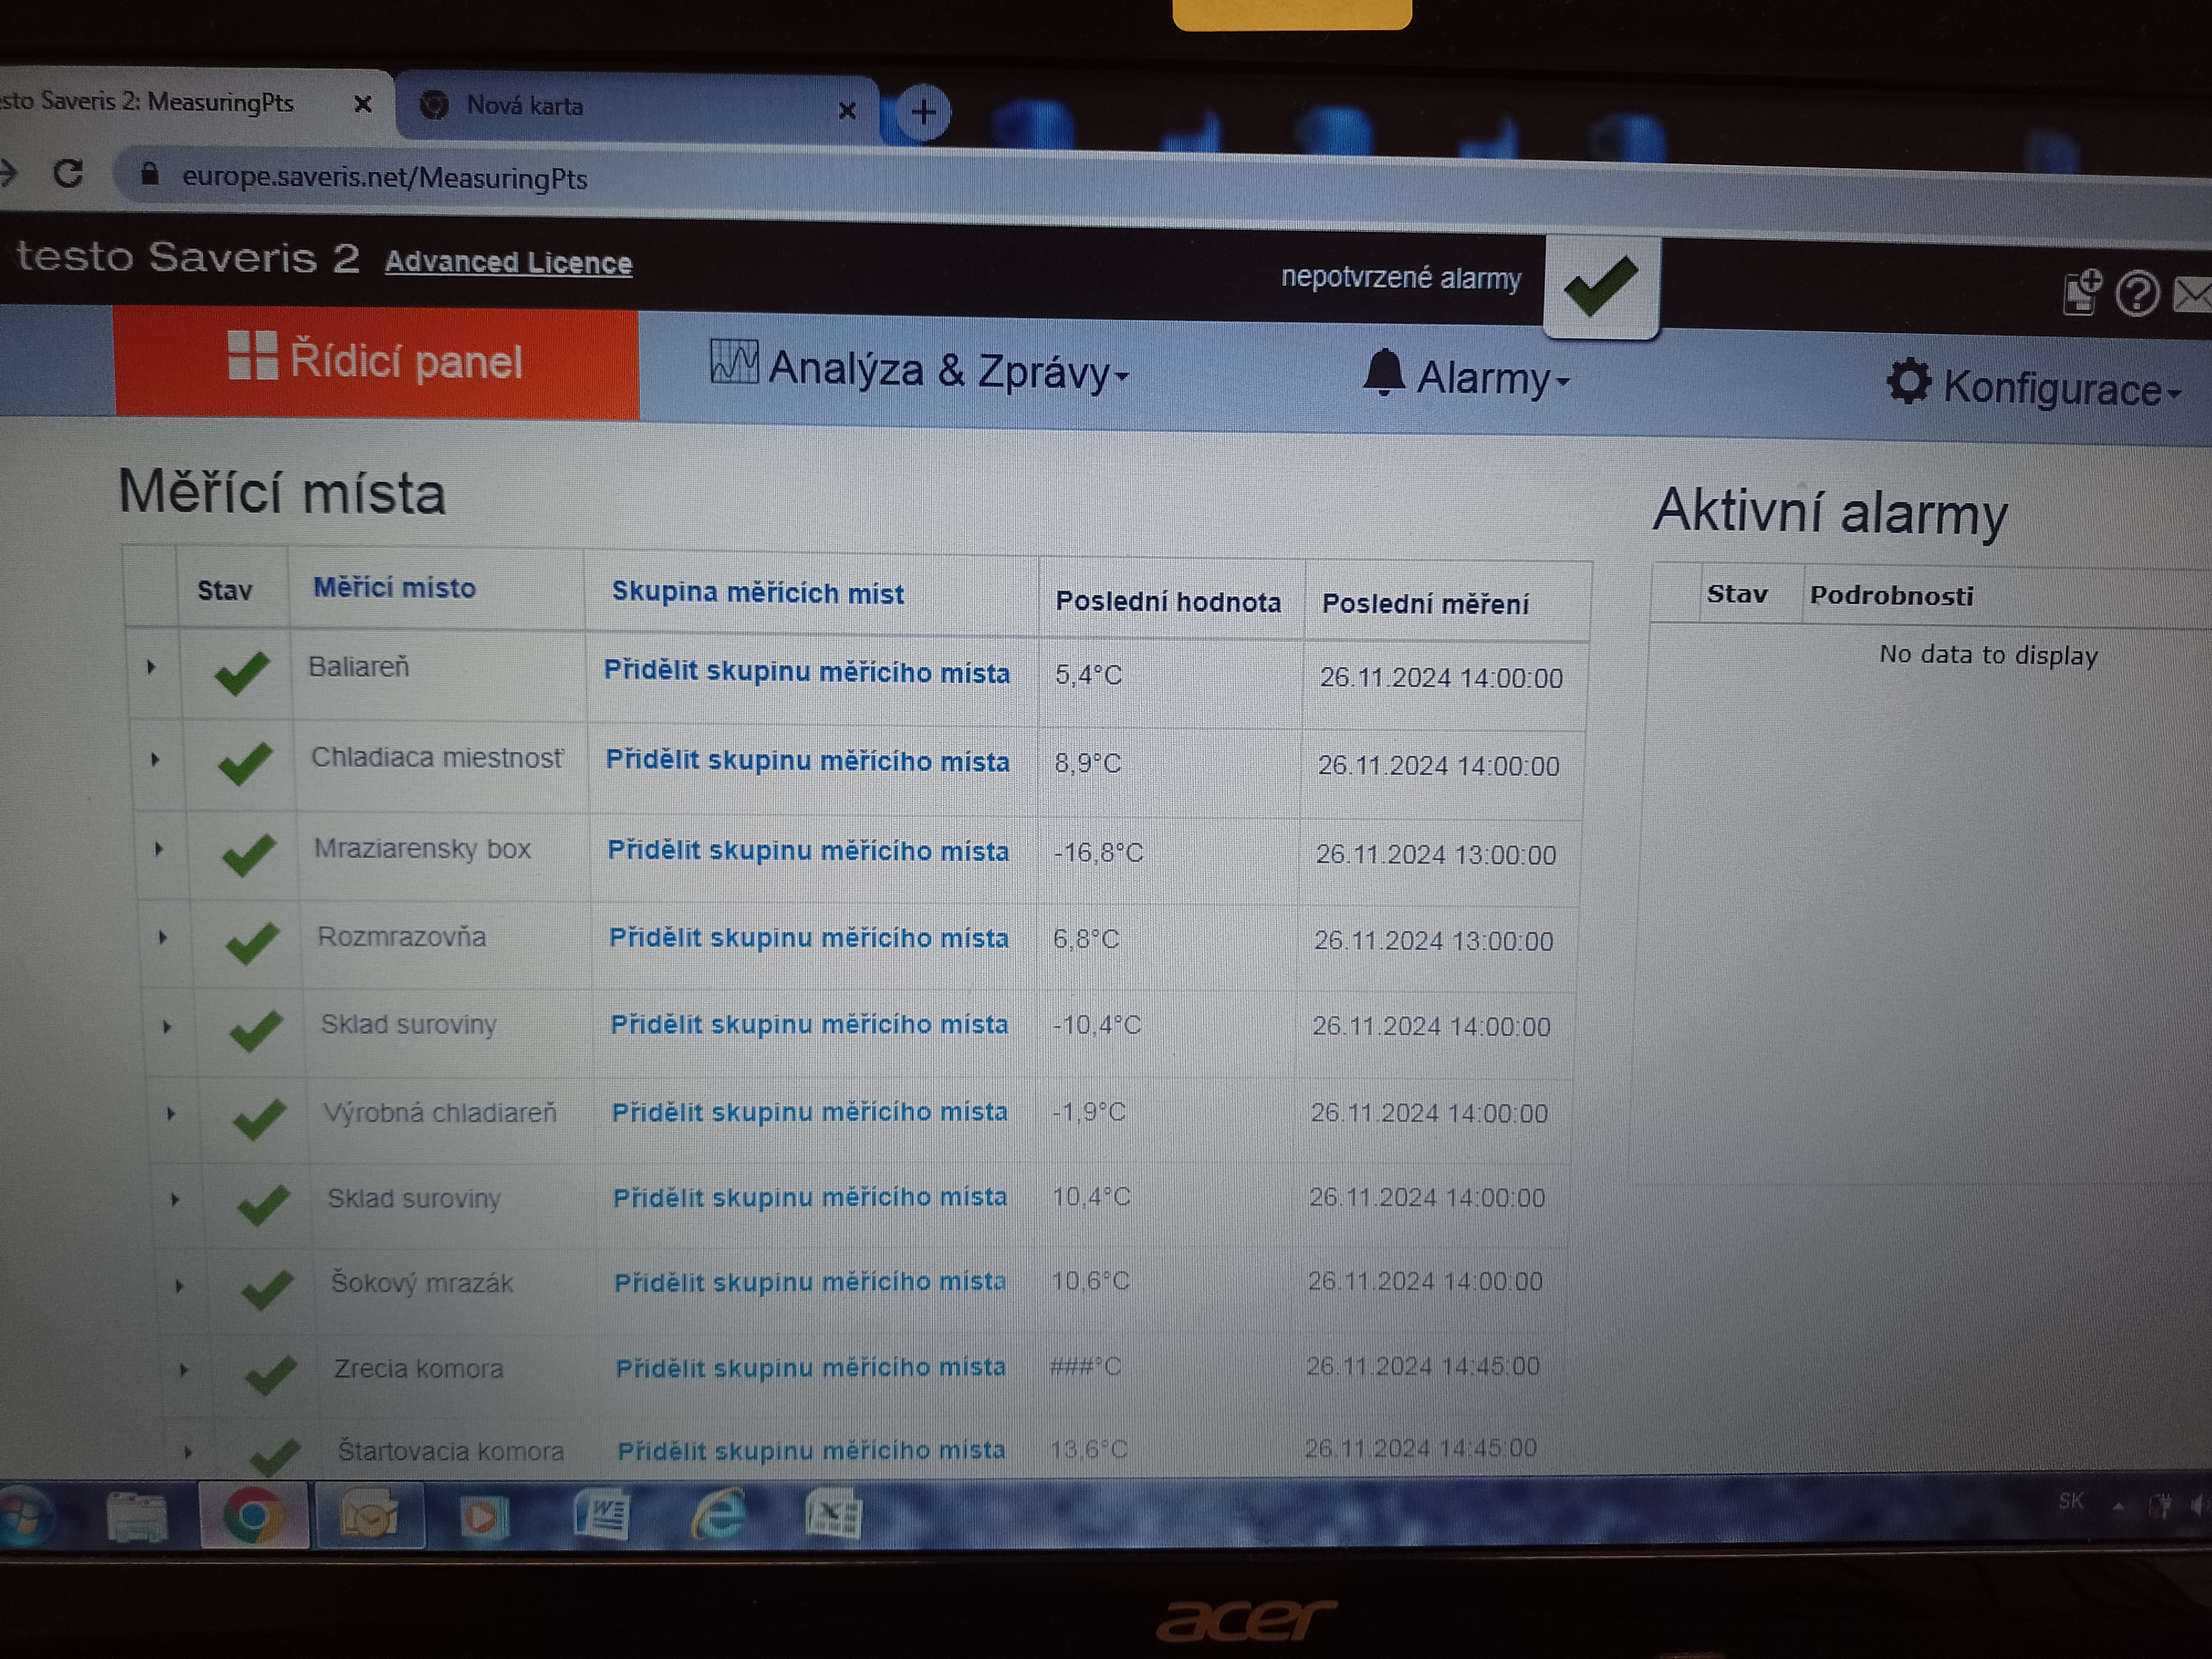Click the unconfirmed alarms green checkmark

click(1601, 286)
